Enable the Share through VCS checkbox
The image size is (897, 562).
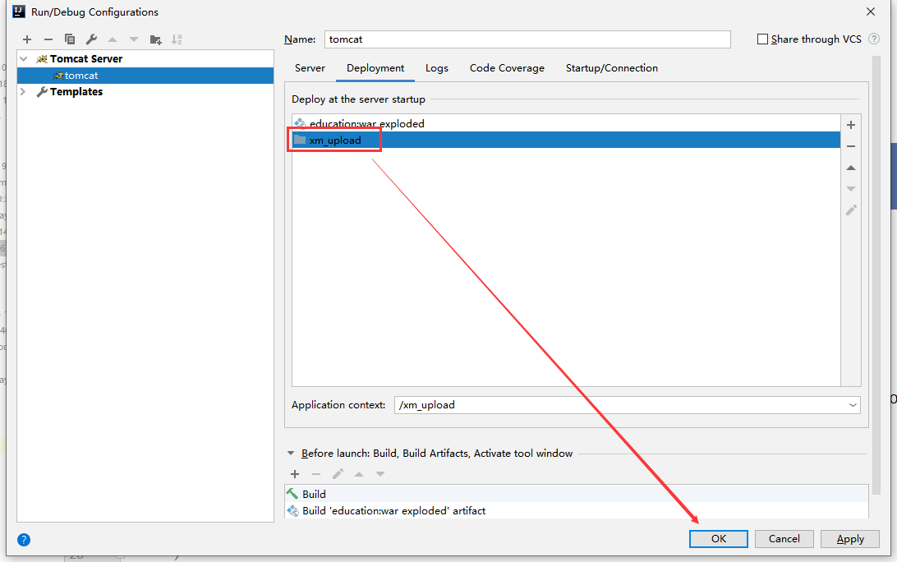(x=762, y=39)
